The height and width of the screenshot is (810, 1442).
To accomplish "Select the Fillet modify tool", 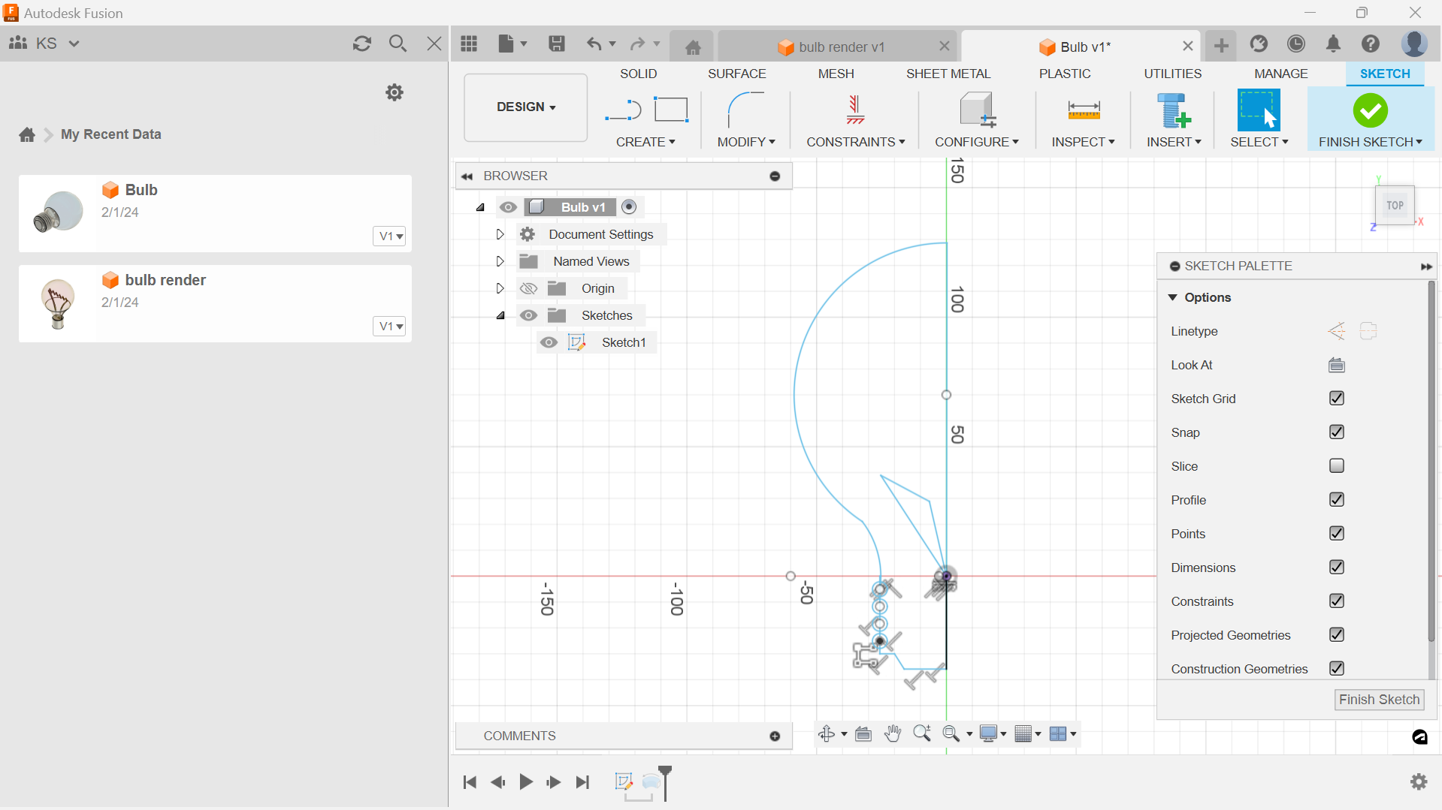I will coord(746,110).
